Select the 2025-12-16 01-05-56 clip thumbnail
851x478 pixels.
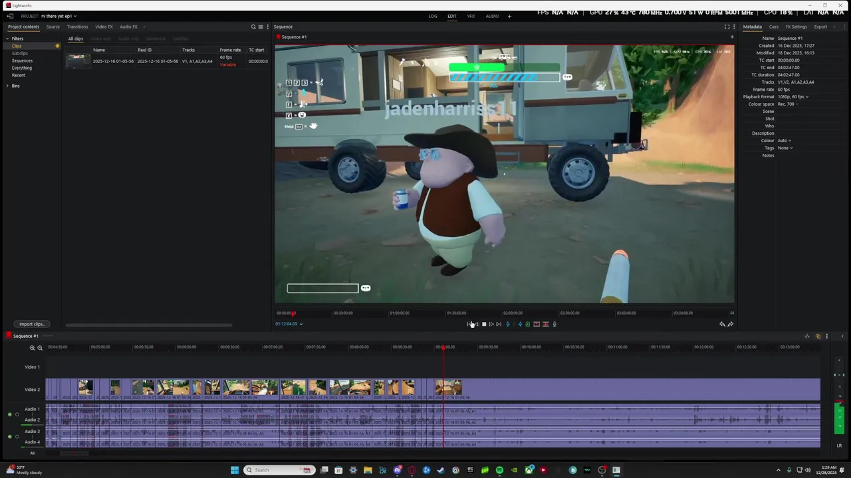click(x=78, y=60)
